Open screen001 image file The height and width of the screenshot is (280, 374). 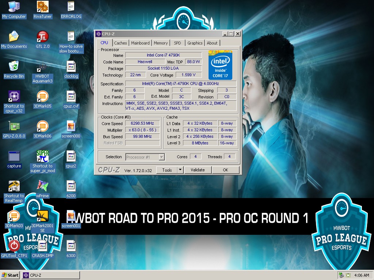71,219
